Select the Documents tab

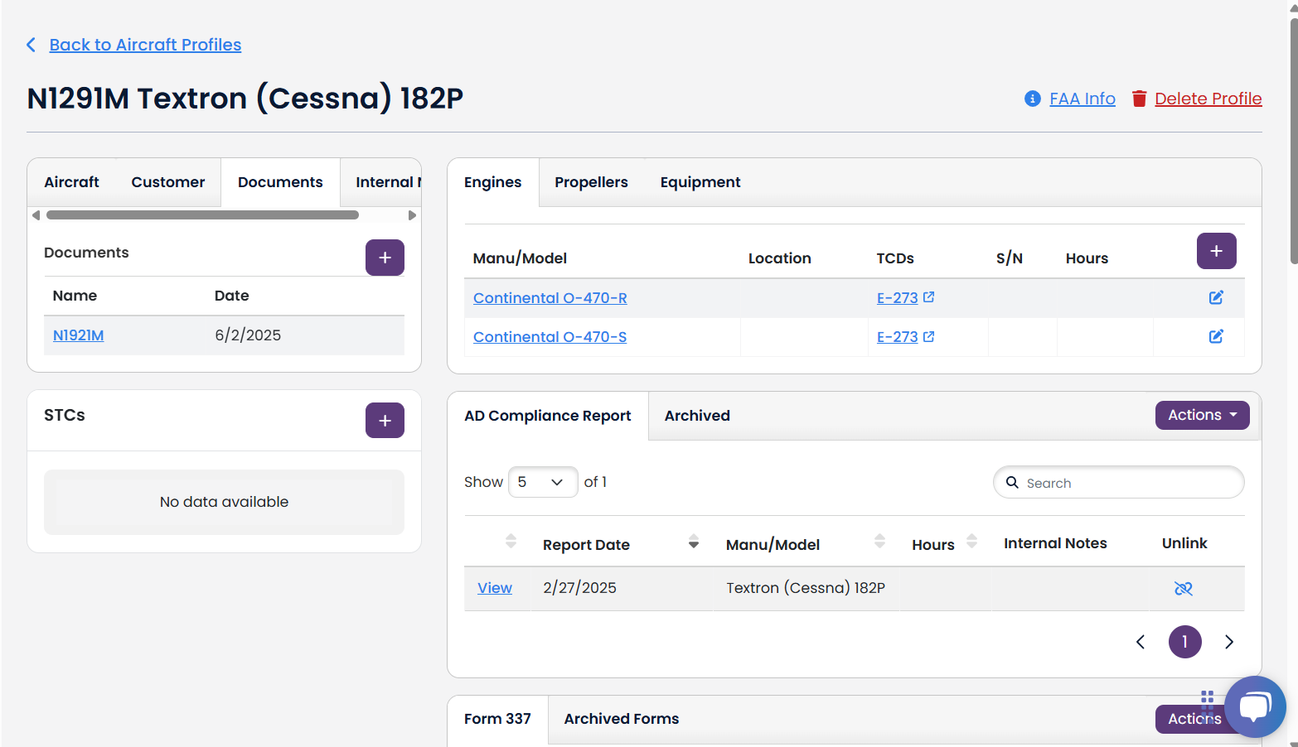point(280,182)
